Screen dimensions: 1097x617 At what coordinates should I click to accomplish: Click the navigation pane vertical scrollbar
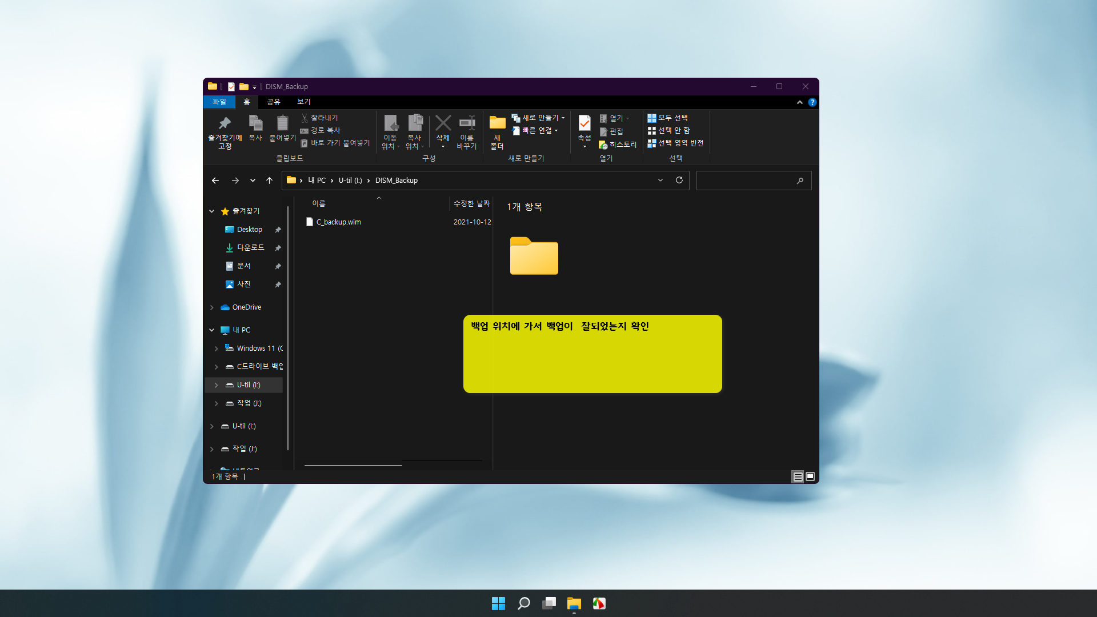[288, 328]
